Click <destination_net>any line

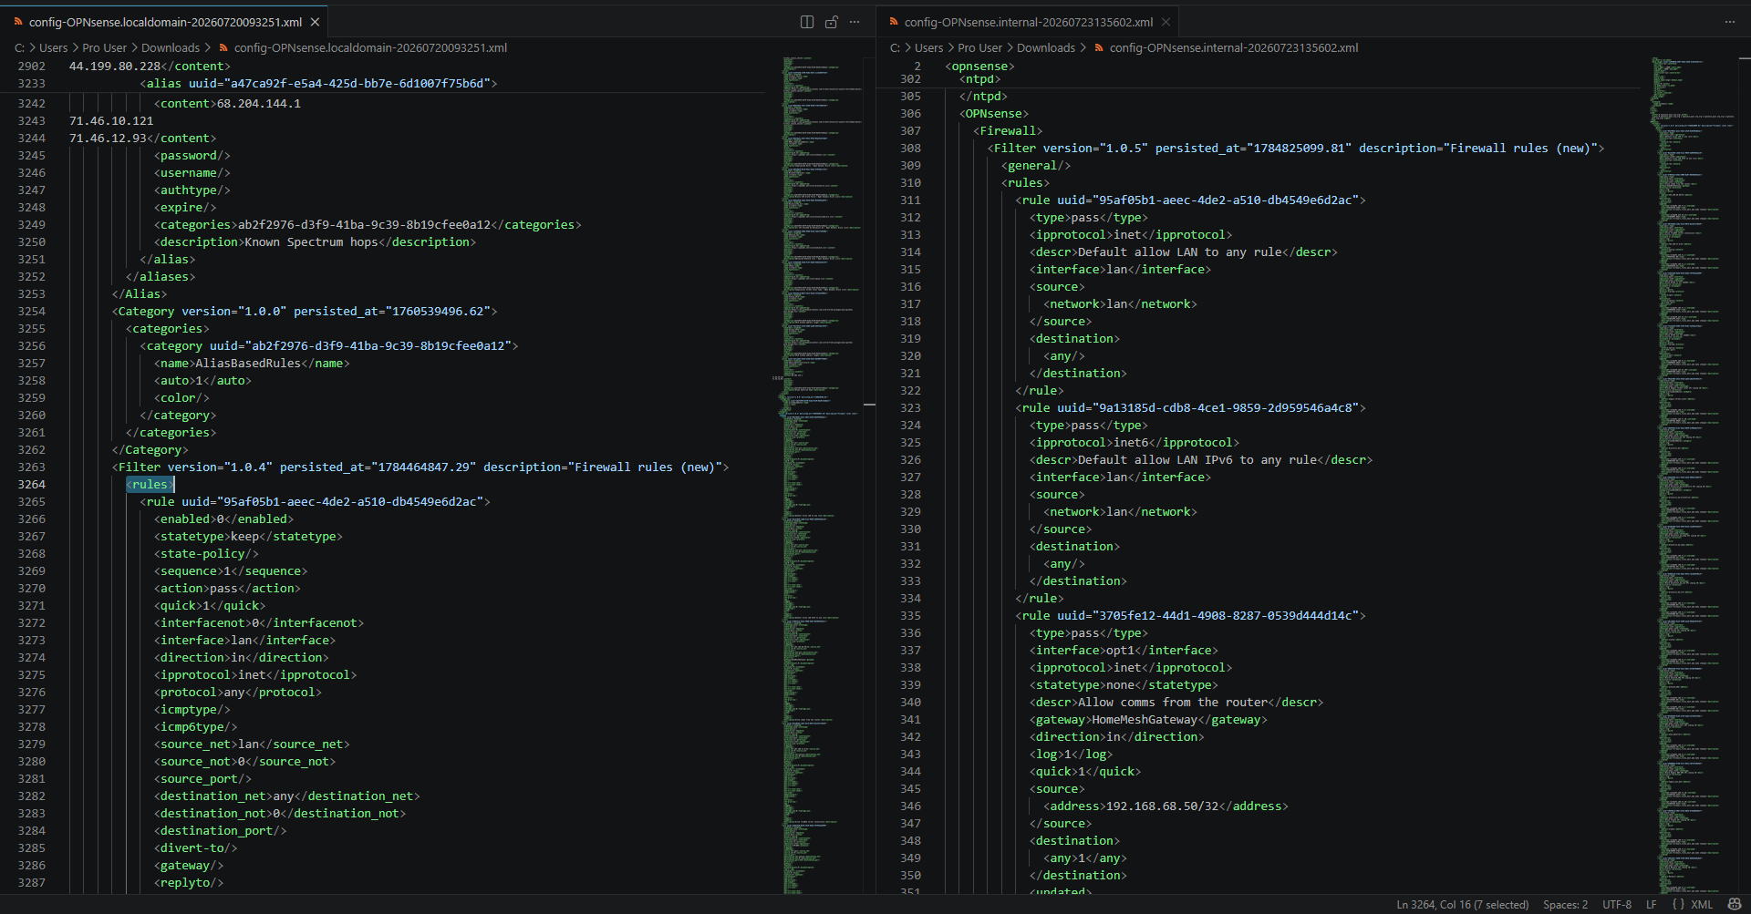coord(287,796)
